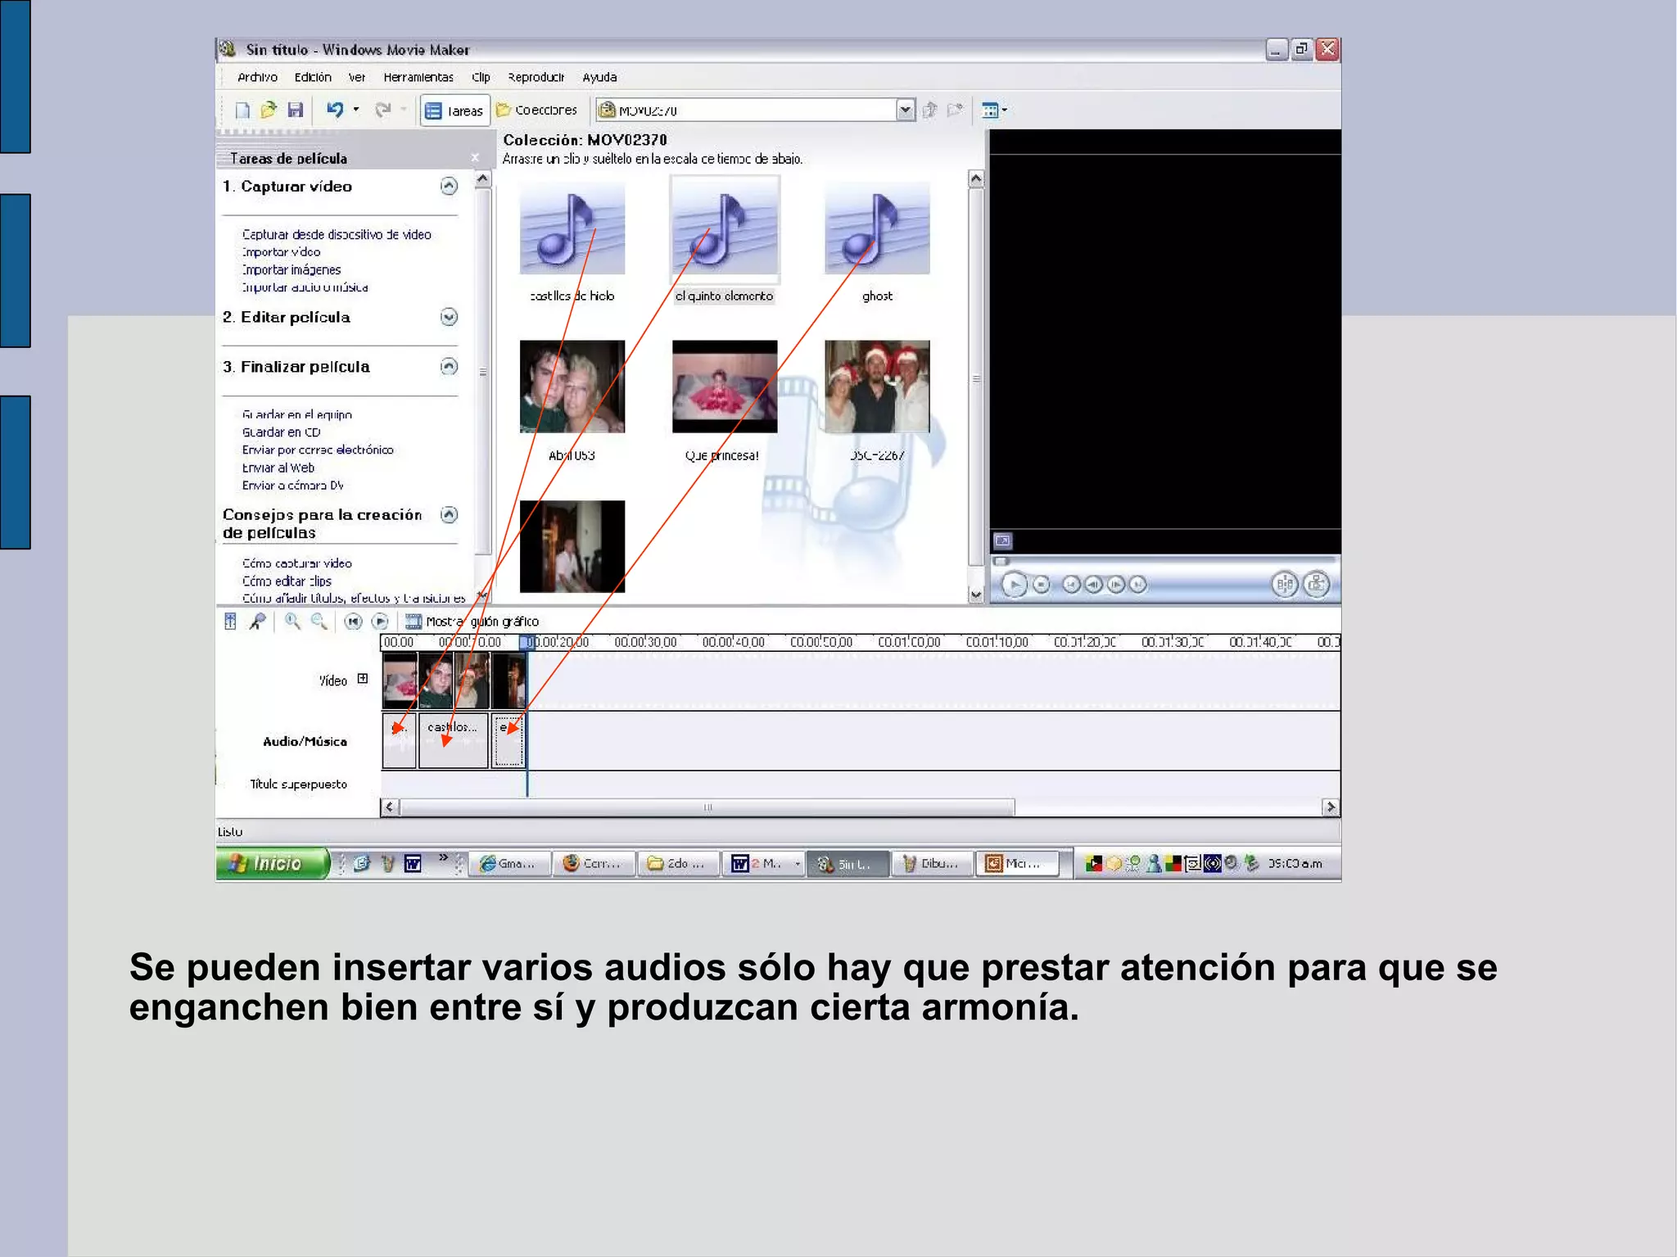Click the Save Project disk icon
1677x1257 pixels.
pos(296,110)
